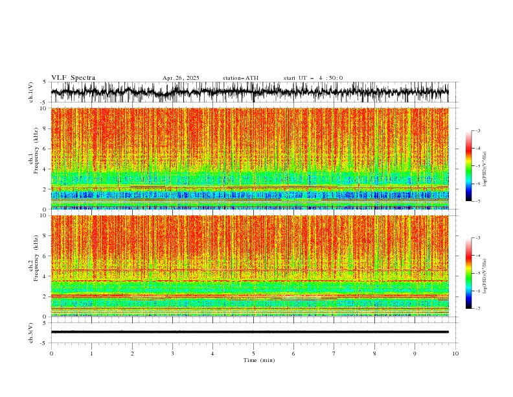Click time axis tick label '2'
Viewport: 513px width, 397px height.
pos(132,354)
